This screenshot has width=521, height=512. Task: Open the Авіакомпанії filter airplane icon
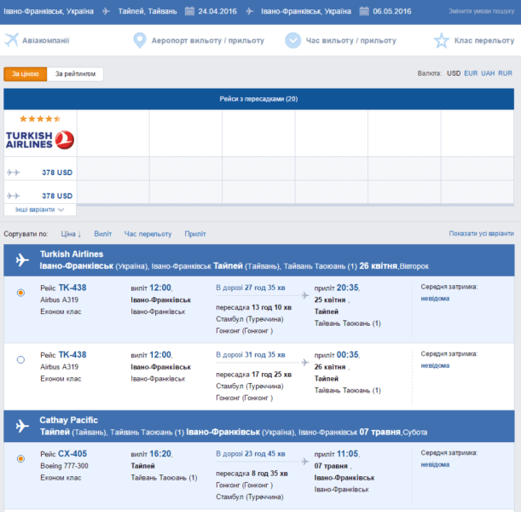pyautogui.click(x=12, y=40)
